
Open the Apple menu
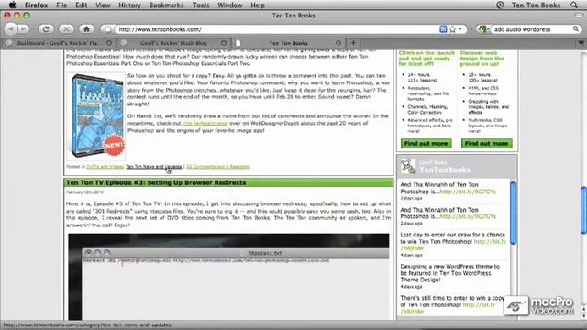pos(12,5)
